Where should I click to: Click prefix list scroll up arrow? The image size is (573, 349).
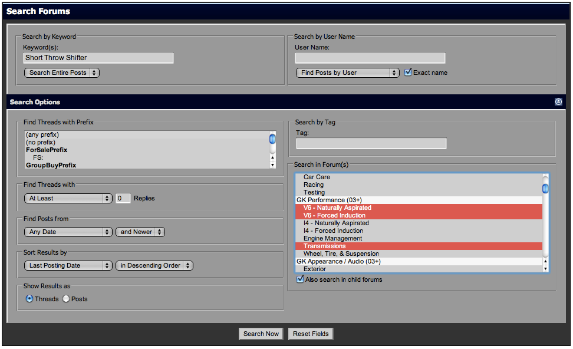(272, 157)
